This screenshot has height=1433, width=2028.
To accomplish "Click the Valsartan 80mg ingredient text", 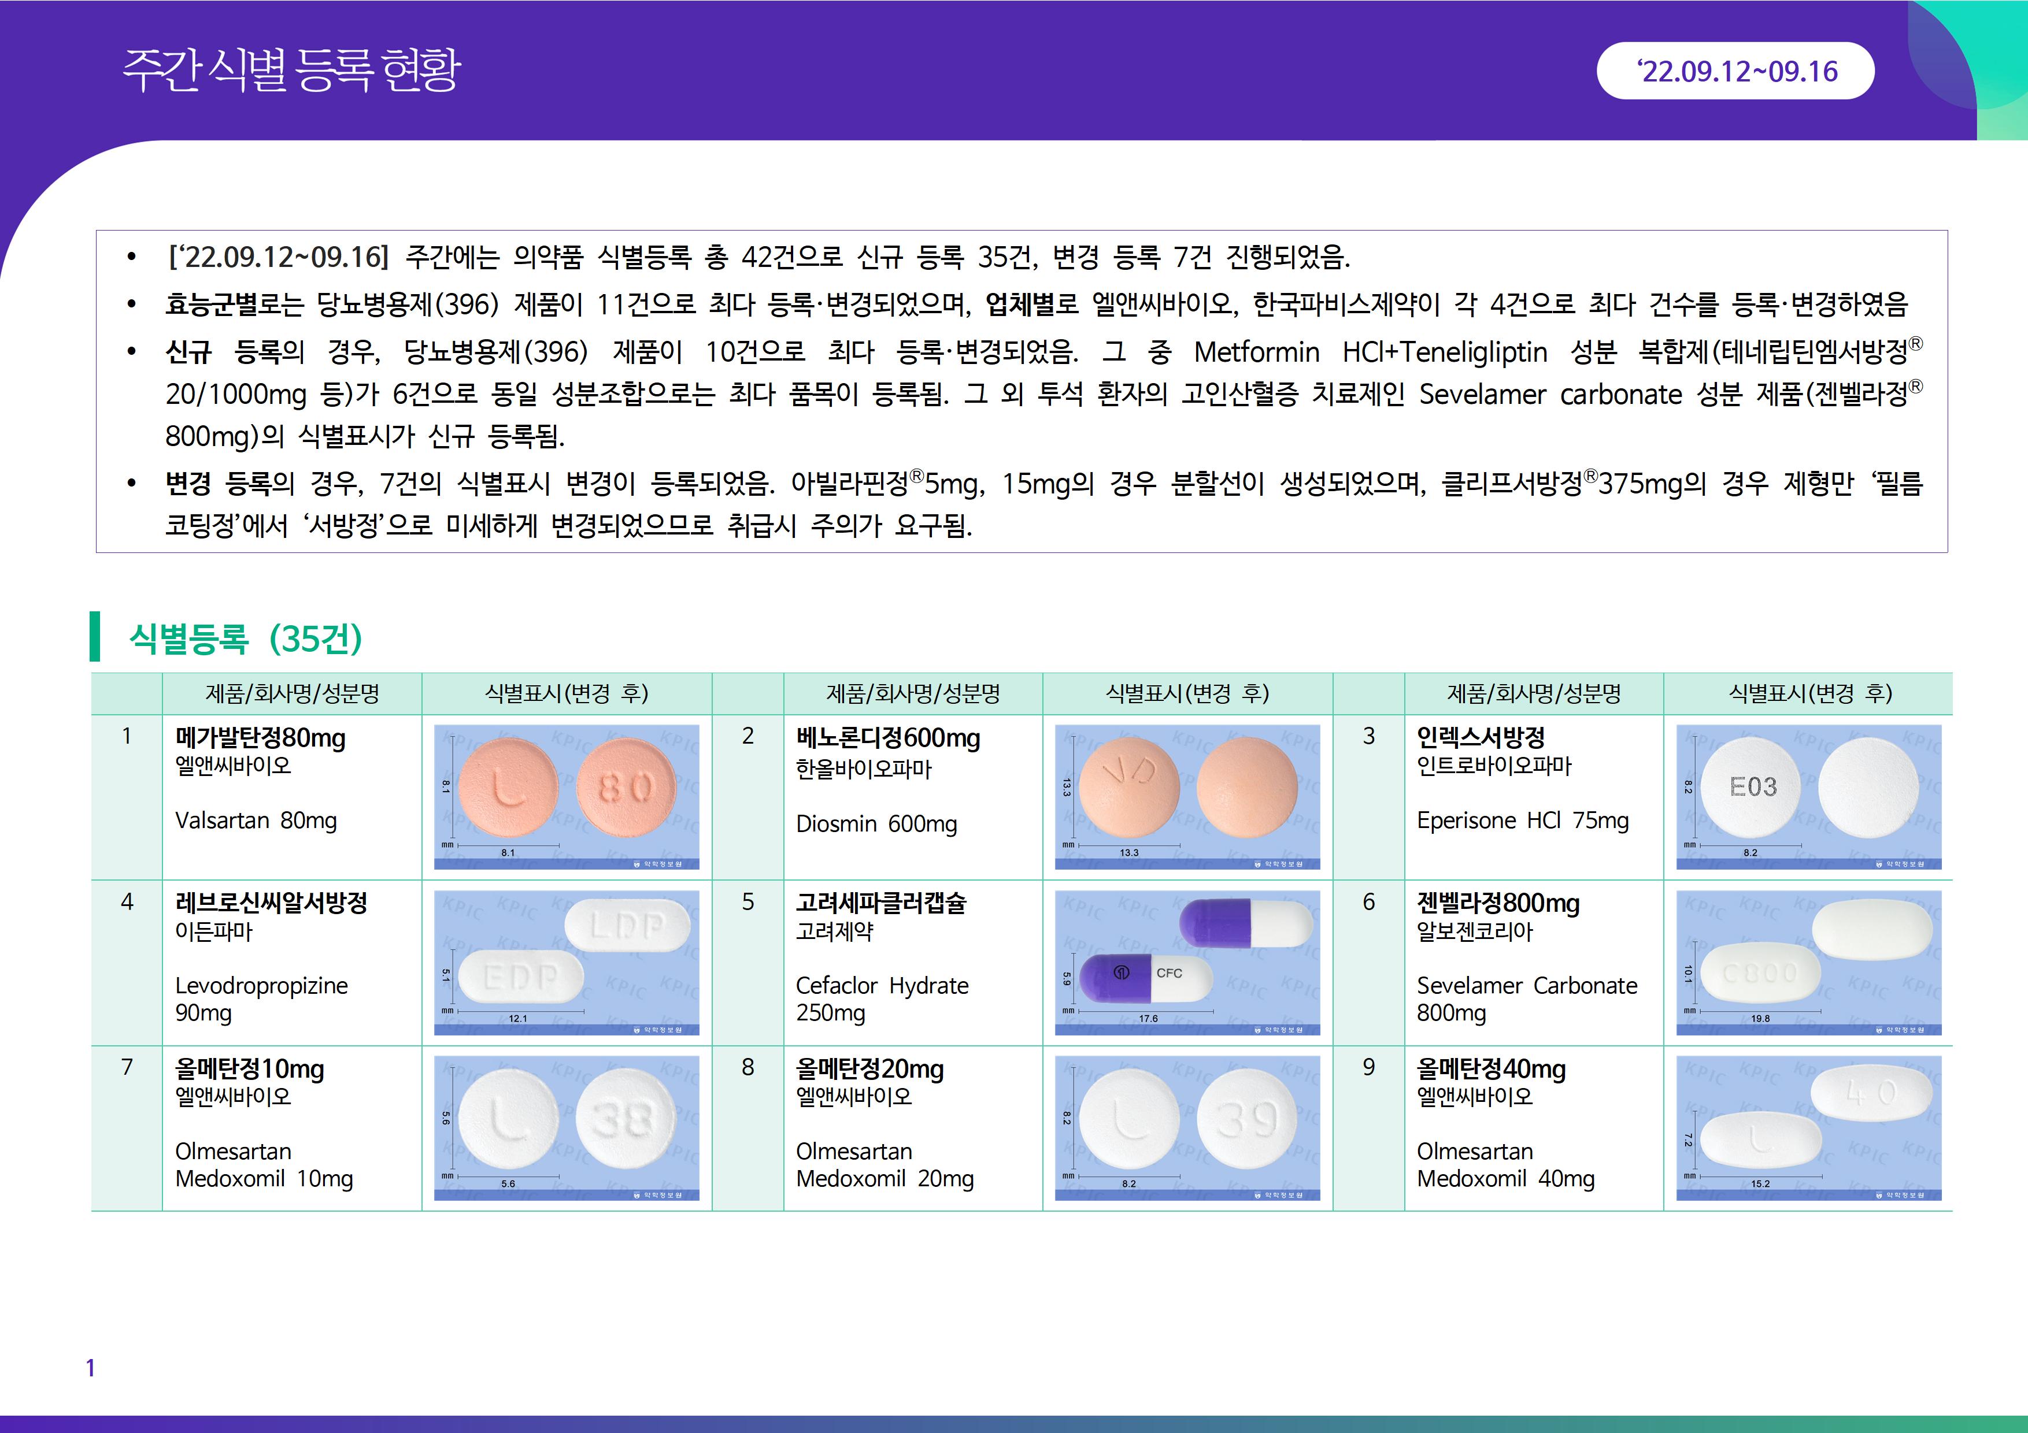I will point(256,821).
